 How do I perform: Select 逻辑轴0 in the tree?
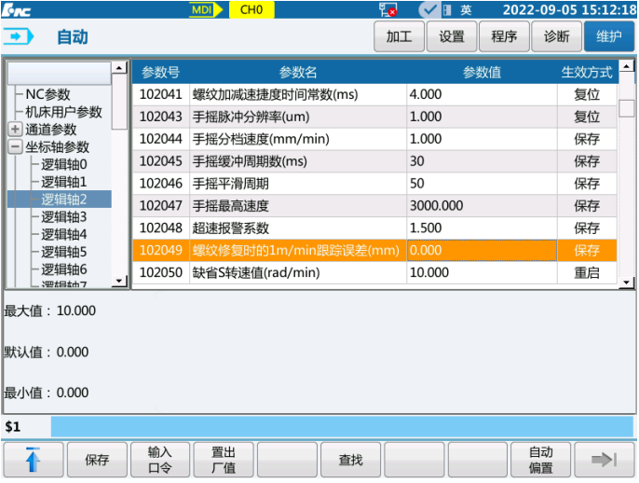pyautogui.click(x=64, y=164)
